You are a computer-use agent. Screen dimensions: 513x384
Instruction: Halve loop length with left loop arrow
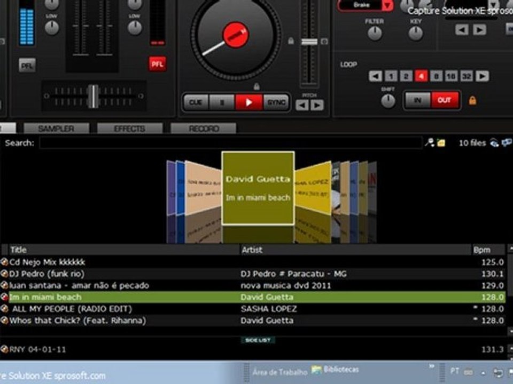pyautogui.click(x=375, y=76)
